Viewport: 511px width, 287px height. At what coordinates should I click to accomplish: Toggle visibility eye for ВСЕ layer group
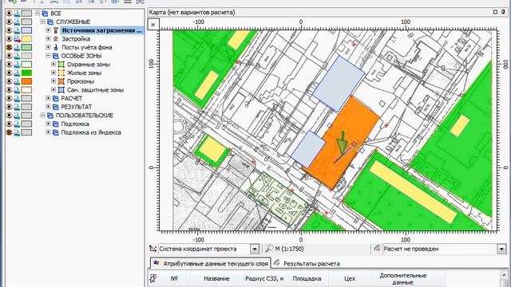click(x=9, y=14)
